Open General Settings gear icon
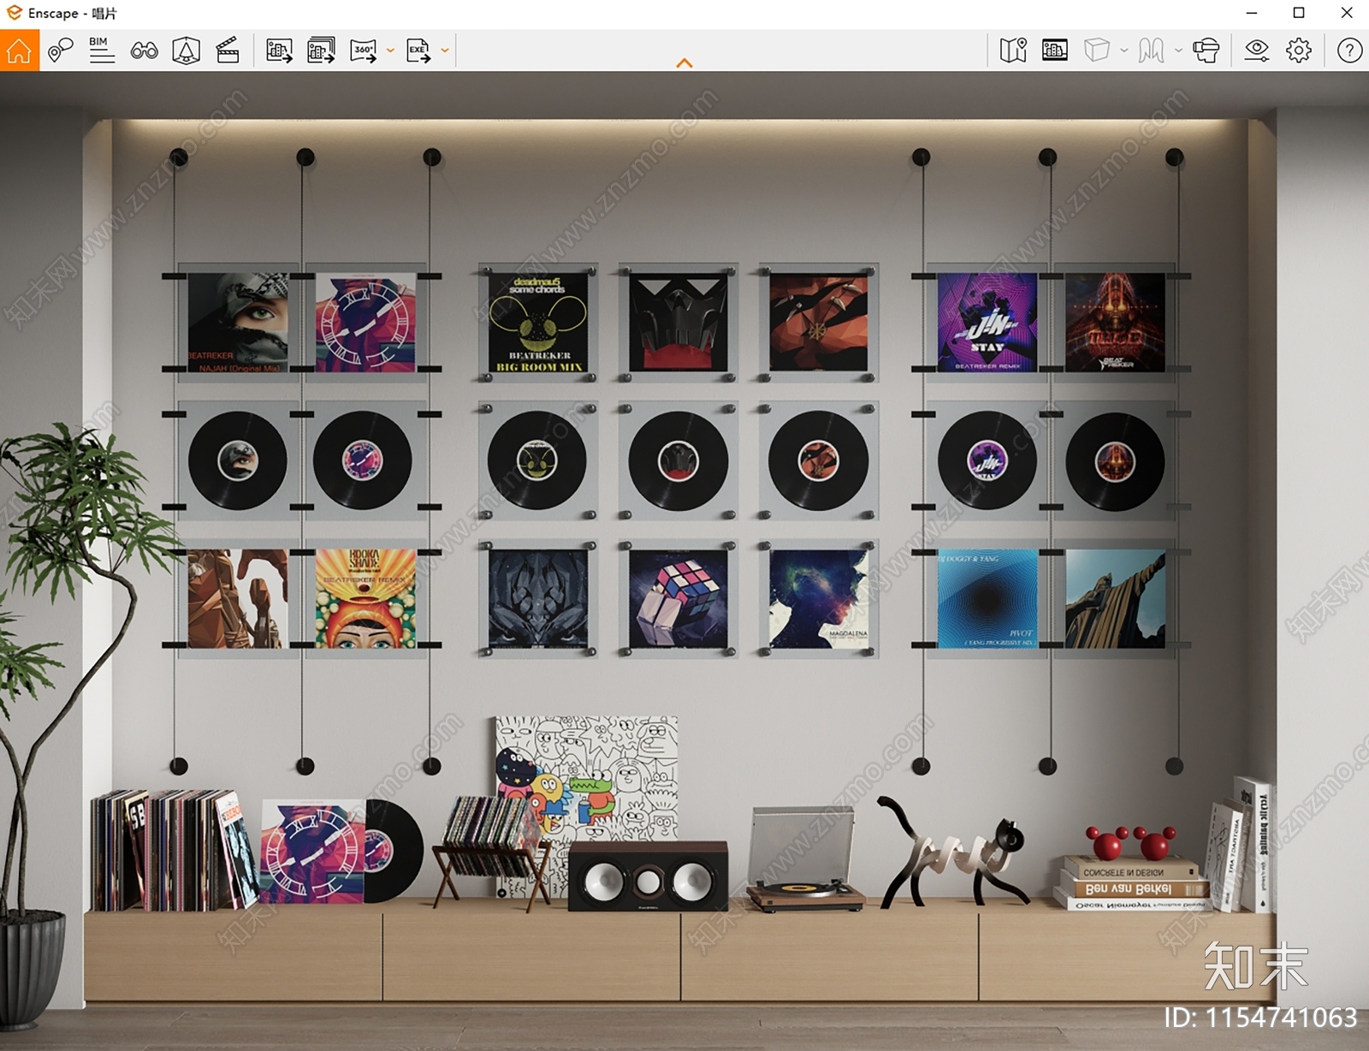The height and width of the screenshot is (1051, 1369). pyautogui.click(x=1299, y=50)
